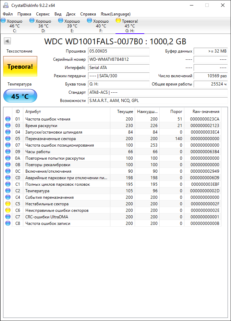Click the status dot for attribute 04
This screenshot has height=321, width=231.
(x=8, y=132)
